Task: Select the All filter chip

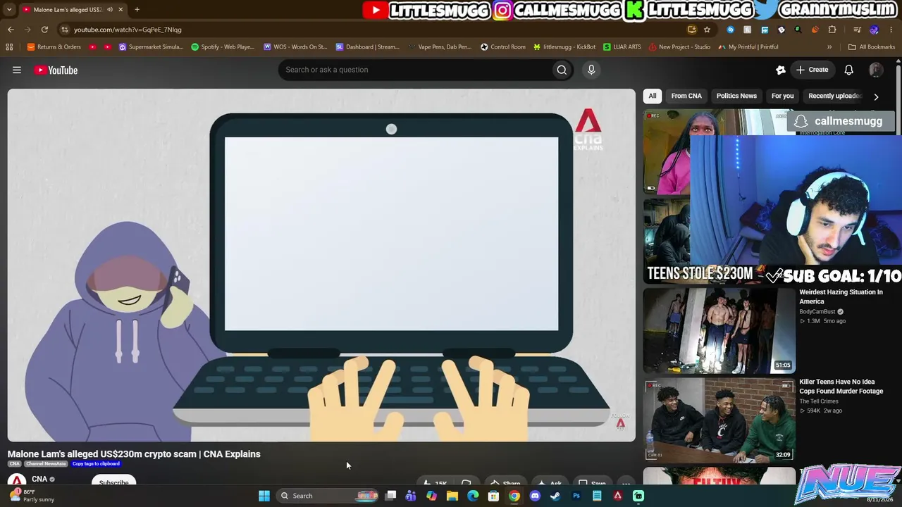Action: [x=653, y=96]
